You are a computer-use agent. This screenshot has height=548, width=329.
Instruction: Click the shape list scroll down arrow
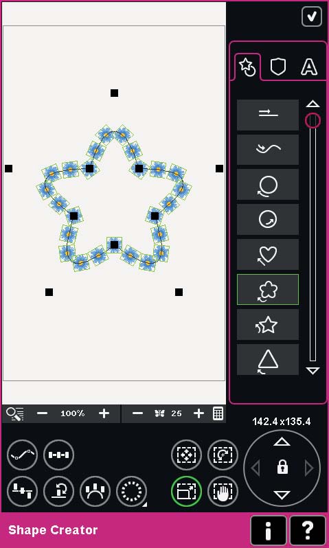pos(313,371)
